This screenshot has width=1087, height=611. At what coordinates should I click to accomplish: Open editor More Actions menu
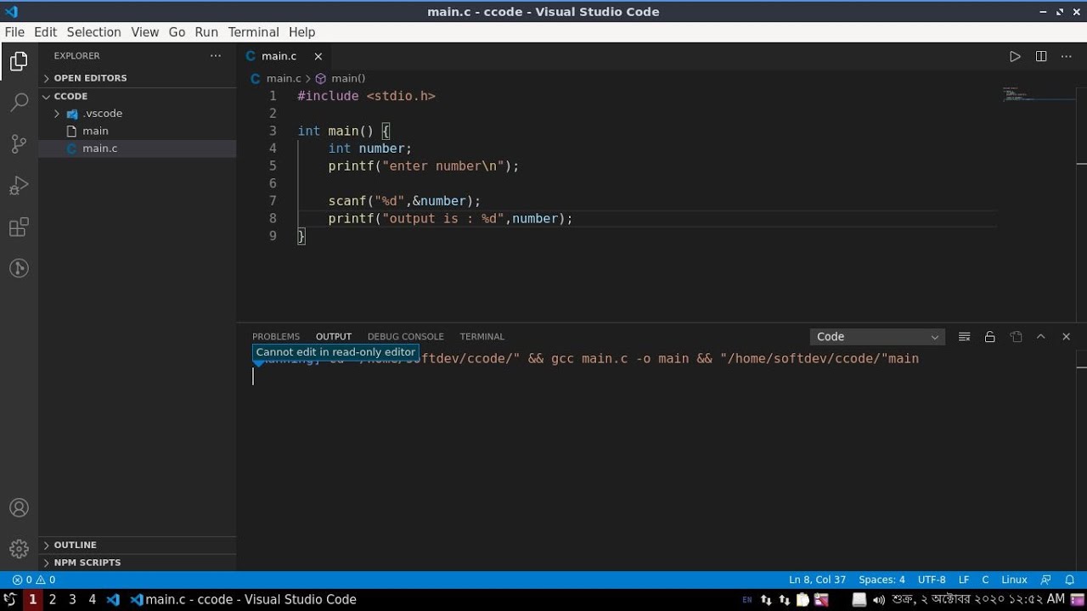click(x=1067, y=56)
